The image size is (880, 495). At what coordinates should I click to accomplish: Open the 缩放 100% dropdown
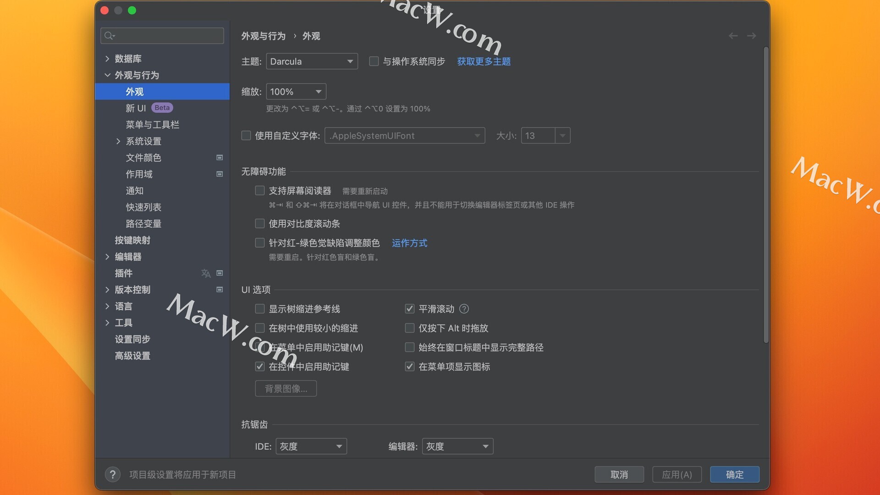point(296,92)
